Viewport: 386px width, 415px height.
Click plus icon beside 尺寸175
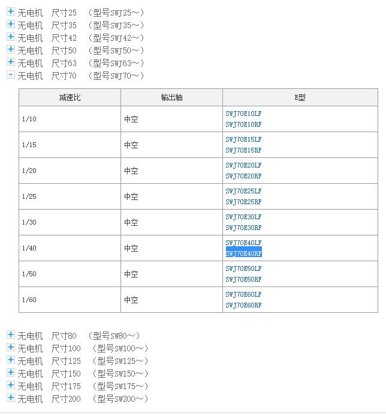10,385
